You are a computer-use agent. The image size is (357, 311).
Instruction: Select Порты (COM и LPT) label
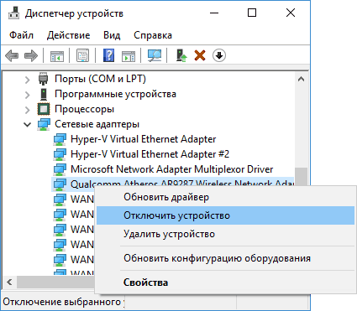(100, 79)
